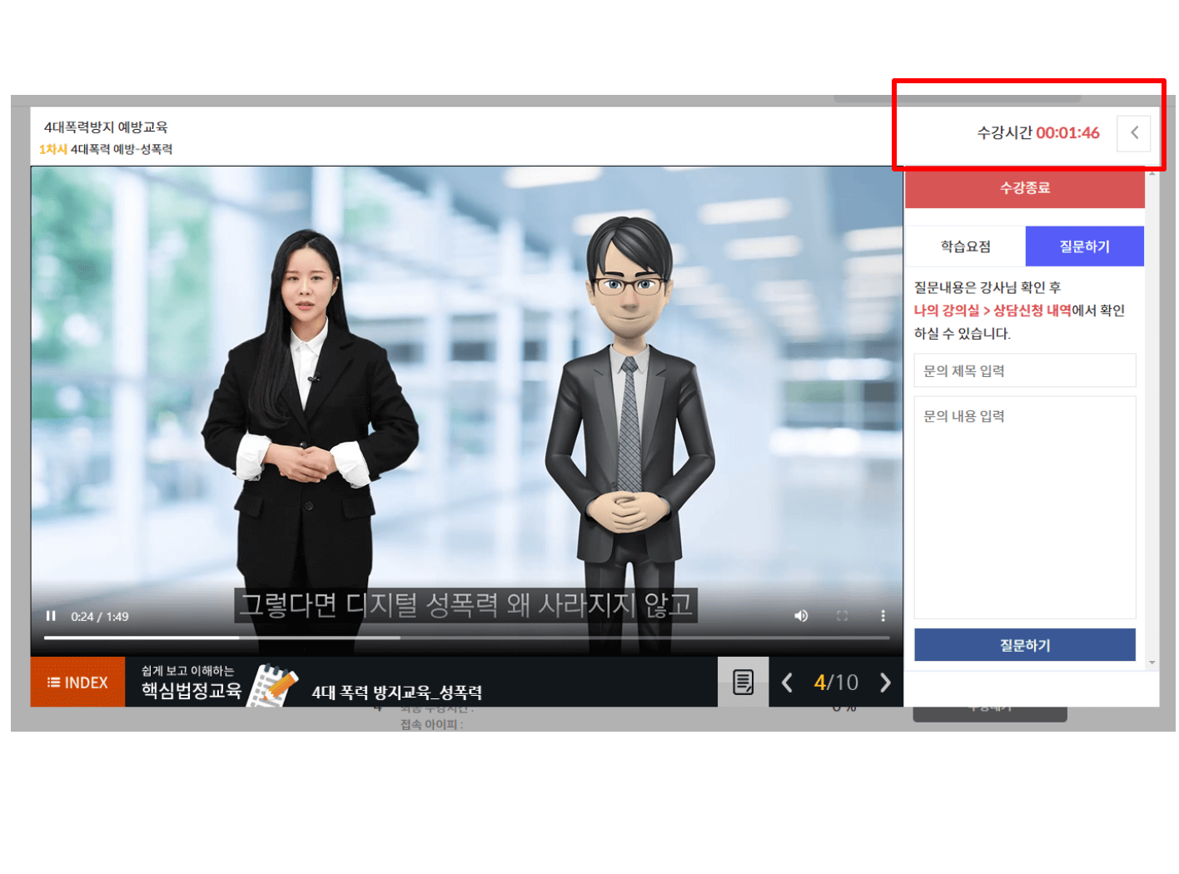
Task: Open the 질문하기 tab
Action: click(x=1084, y=246)
